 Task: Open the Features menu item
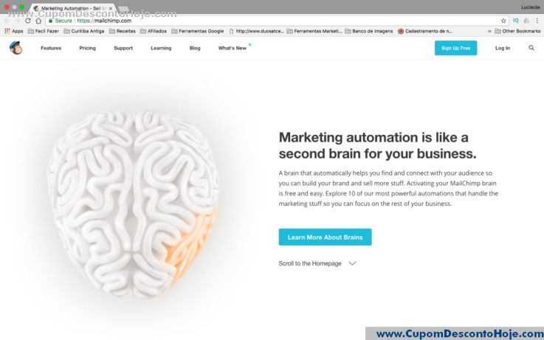coord(51,48)
